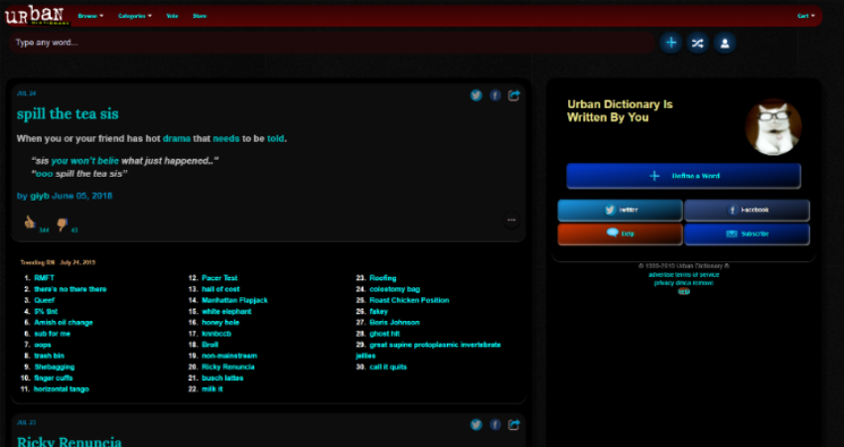Thumbs up the 'spill the tea sis' definition
Viewport: 844px width, 447px height.
pyautogui.click(x=30, y=222)
